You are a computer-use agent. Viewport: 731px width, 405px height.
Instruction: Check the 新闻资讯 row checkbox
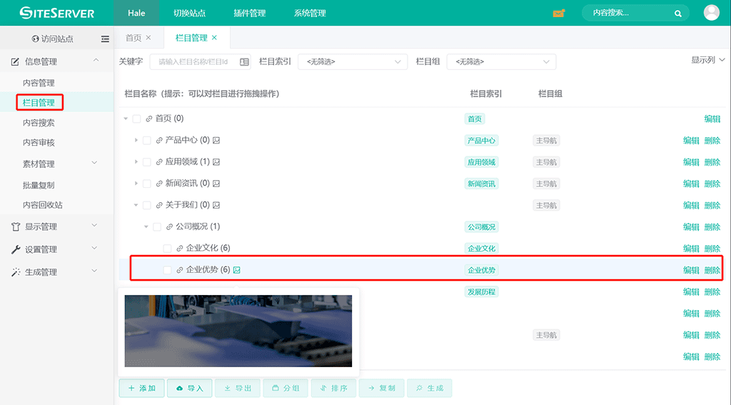click(147, 184)
